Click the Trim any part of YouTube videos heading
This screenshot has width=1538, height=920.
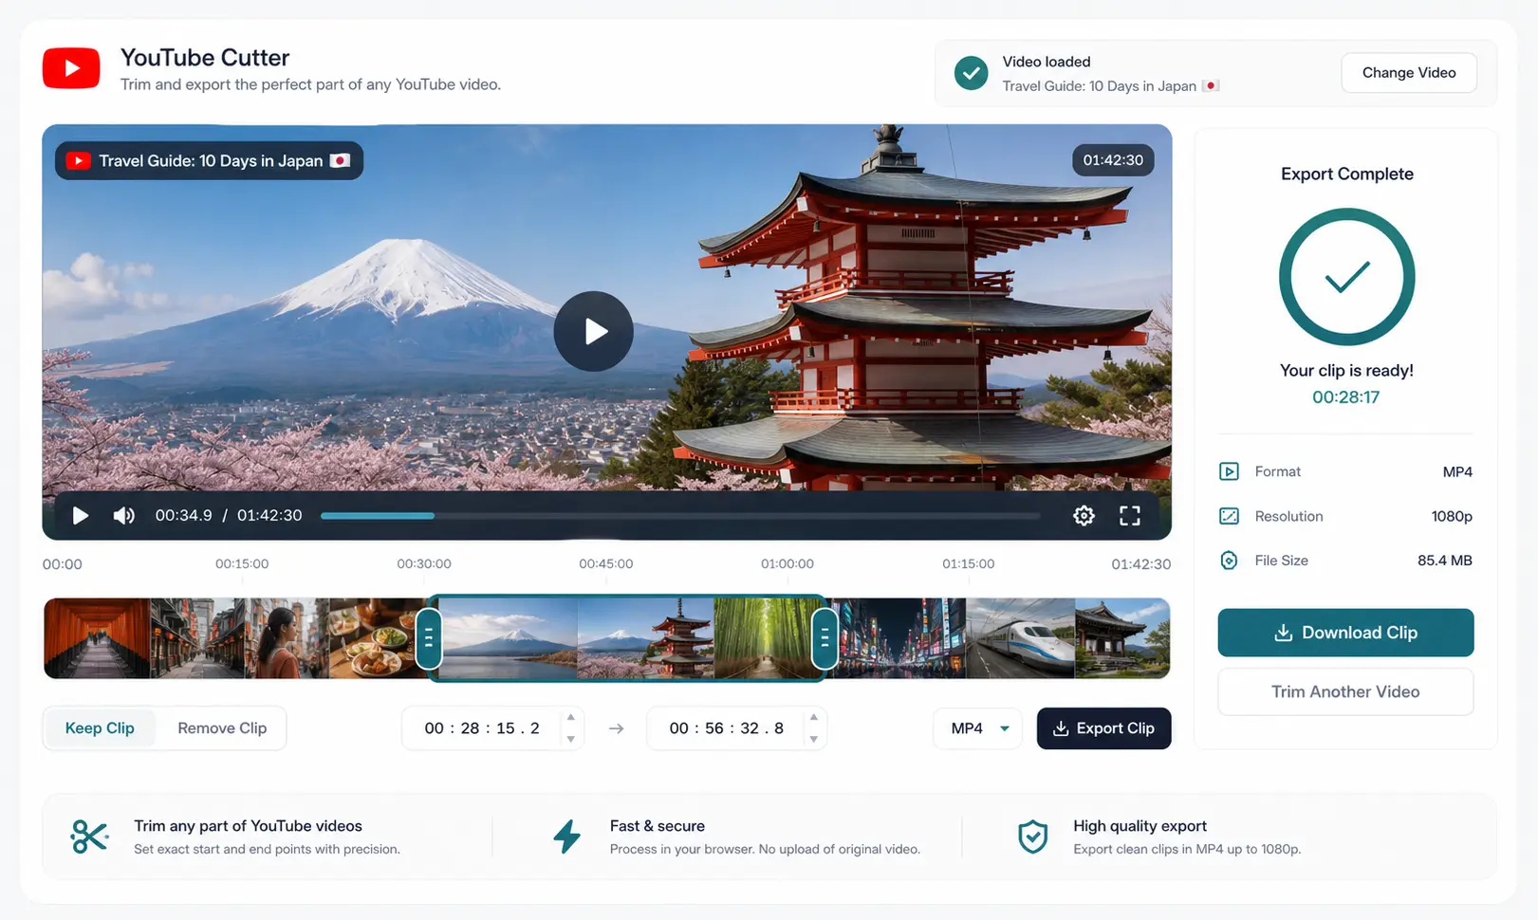pos(248,826)
